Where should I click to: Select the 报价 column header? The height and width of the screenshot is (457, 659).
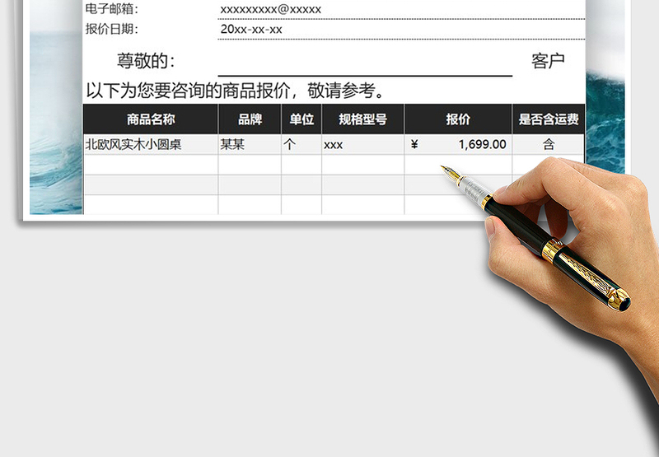click(458, 119)
